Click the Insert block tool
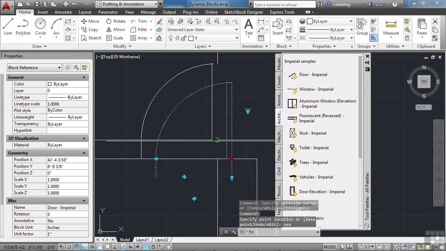This screenshot has height=251, width=446. 278,27
